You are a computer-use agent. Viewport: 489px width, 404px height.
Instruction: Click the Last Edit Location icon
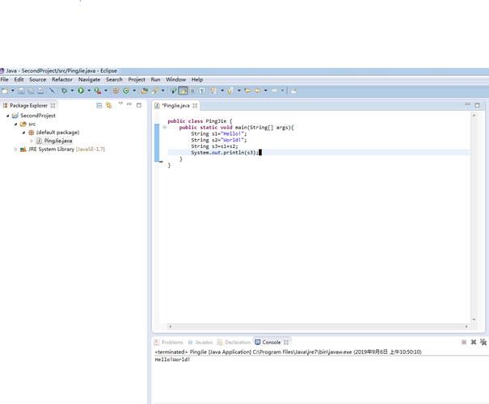[x=247, y=90]
